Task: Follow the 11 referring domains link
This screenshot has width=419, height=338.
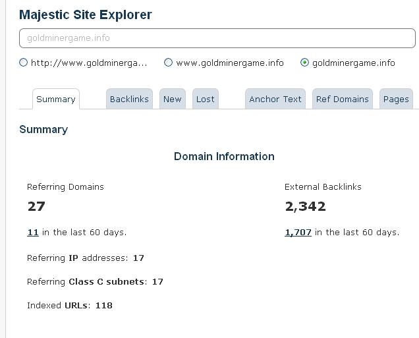Action: (x=33, y=232)
